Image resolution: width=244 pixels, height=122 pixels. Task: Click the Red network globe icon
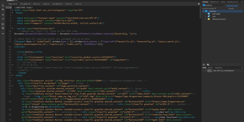[x=209, y=17]
